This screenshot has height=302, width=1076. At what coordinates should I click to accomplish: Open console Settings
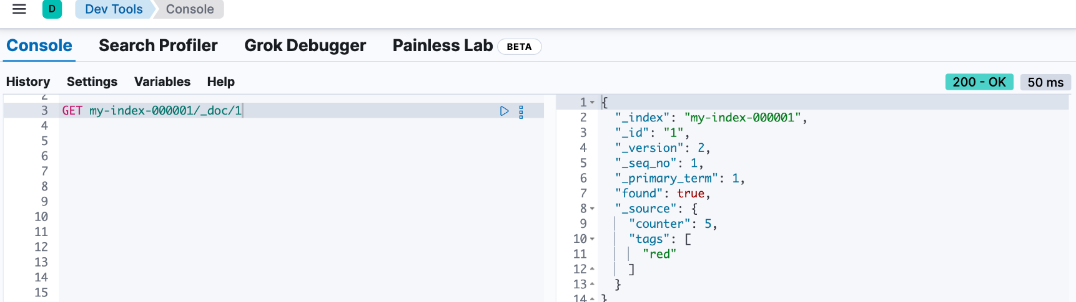tap(92, 82)
